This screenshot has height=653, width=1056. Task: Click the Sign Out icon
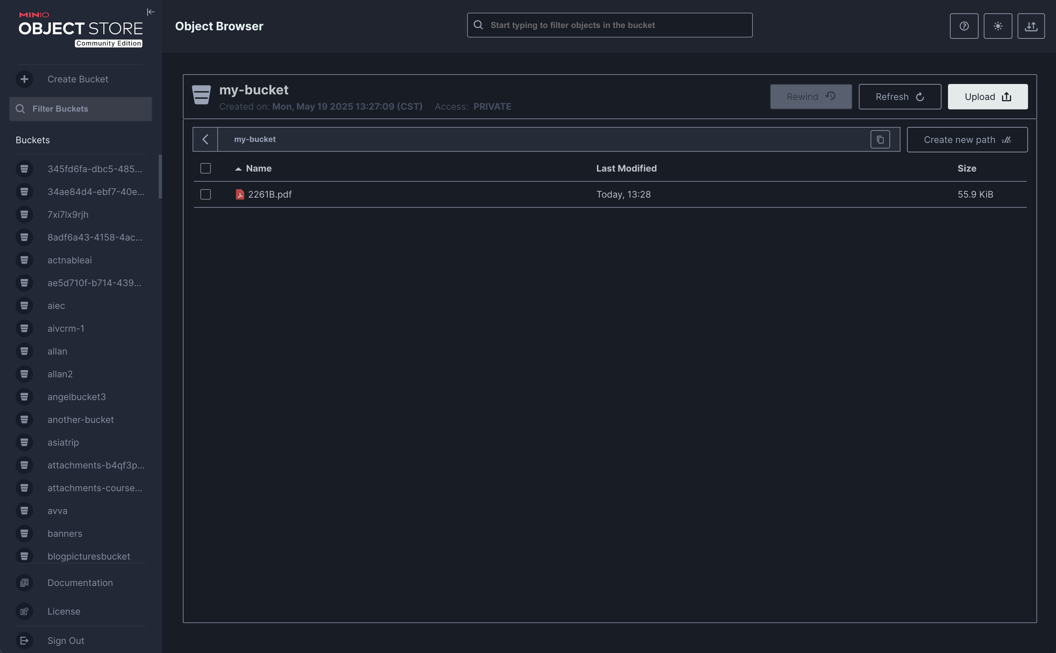24,641
